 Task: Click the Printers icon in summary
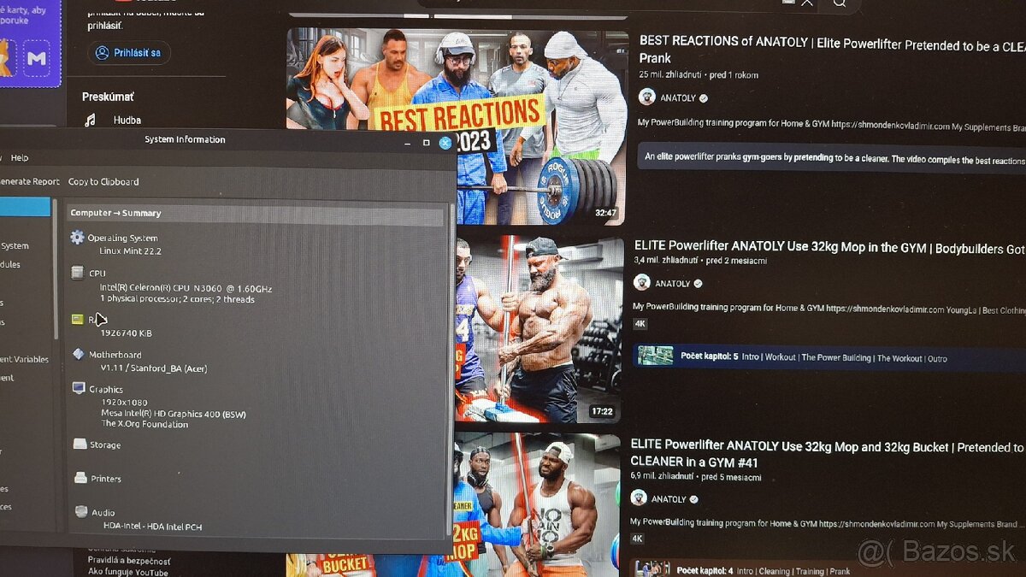coord(80,478)
